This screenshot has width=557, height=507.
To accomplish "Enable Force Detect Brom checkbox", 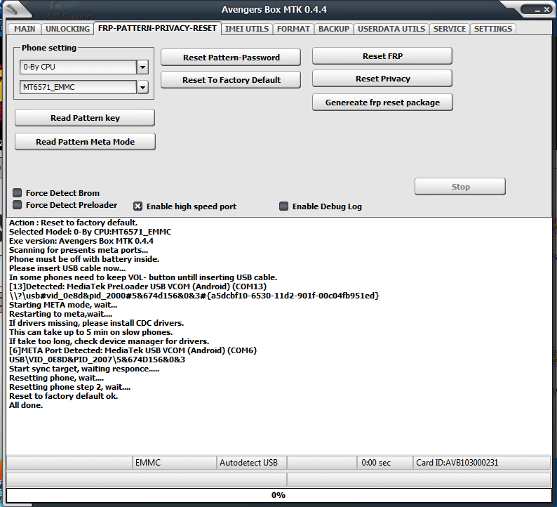I will (x=17, y=193).
